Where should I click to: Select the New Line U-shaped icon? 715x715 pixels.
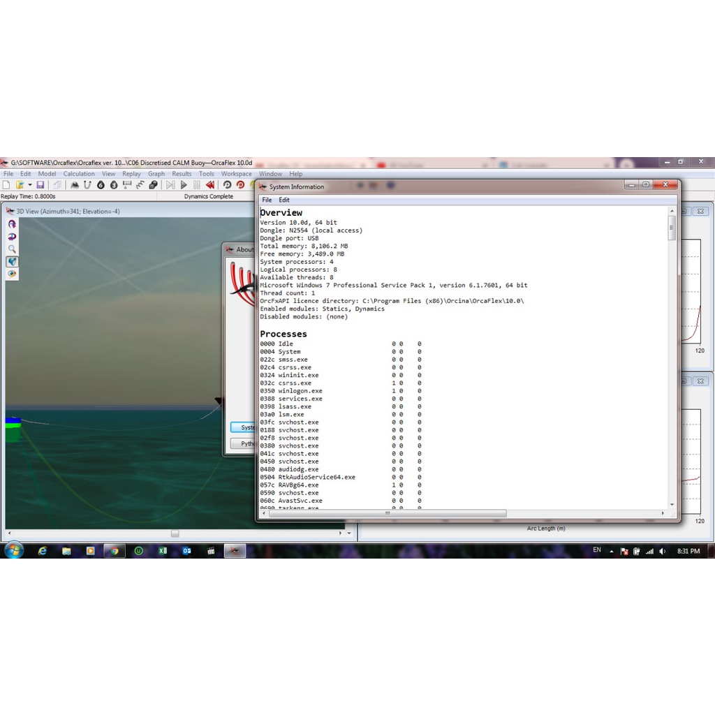(x=87, y=184)
